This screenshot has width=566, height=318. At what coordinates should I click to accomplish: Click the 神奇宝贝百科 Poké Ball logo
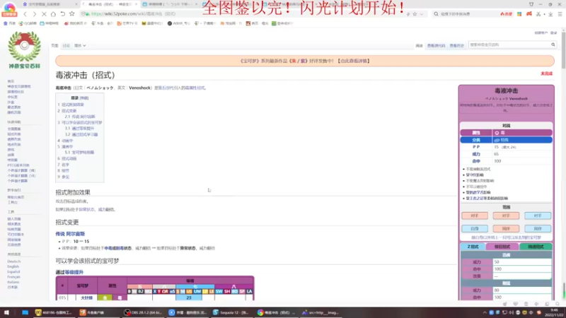pyautogui.click(x=24, y=49)
